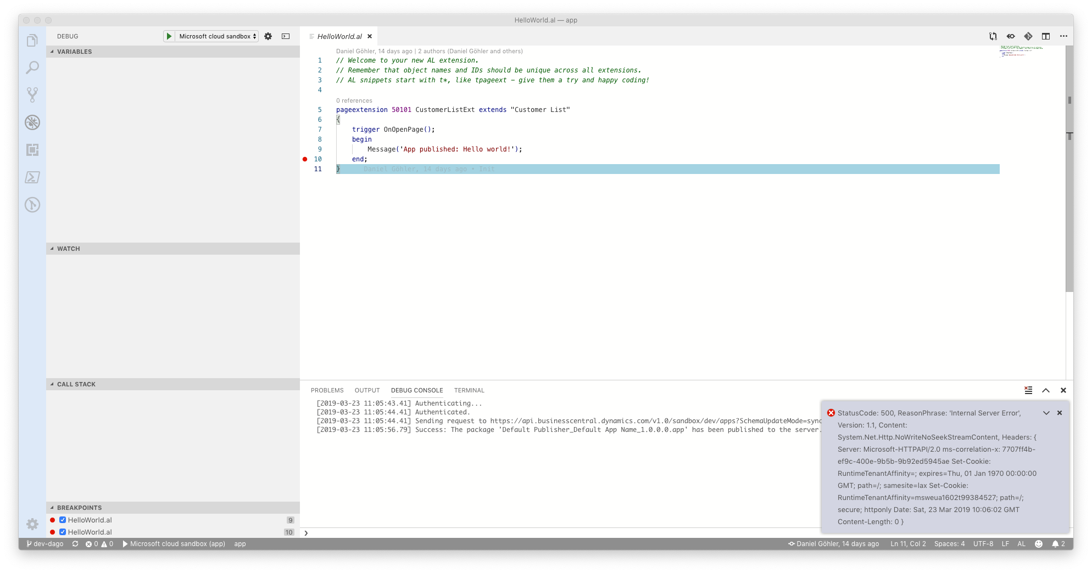Open the Microsoft cloud sandbox configuration dropdown
Viewport: 1092px width, 573px height.
(x=218, y=36)
